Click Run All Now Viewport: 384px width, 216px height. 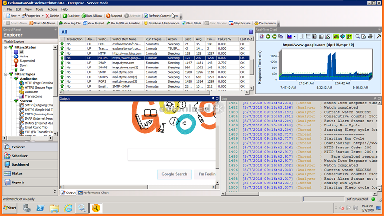pos(92,16)
